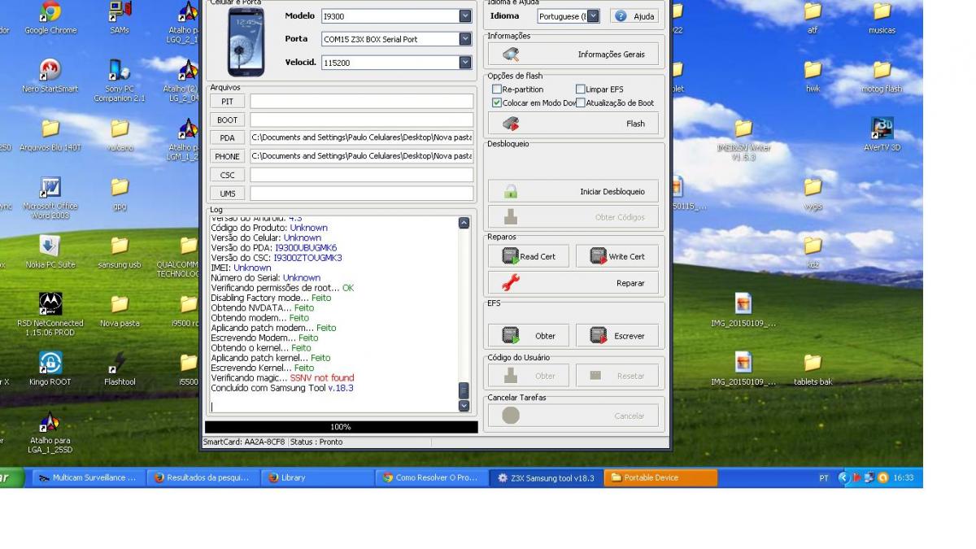
Task: Click the EFS Escrever button
Action: click(617, 336)
